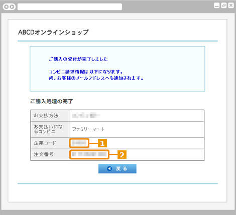Click the ファミリーマート text
236x215 pixels.
pos(88,129)
